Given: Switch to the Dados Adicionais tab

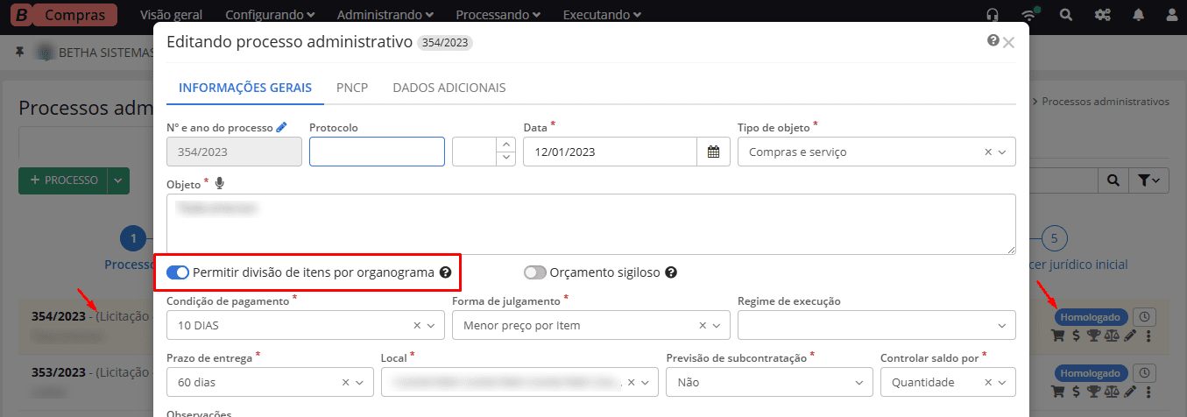Looking at the screenshot, I should (449, 88).
